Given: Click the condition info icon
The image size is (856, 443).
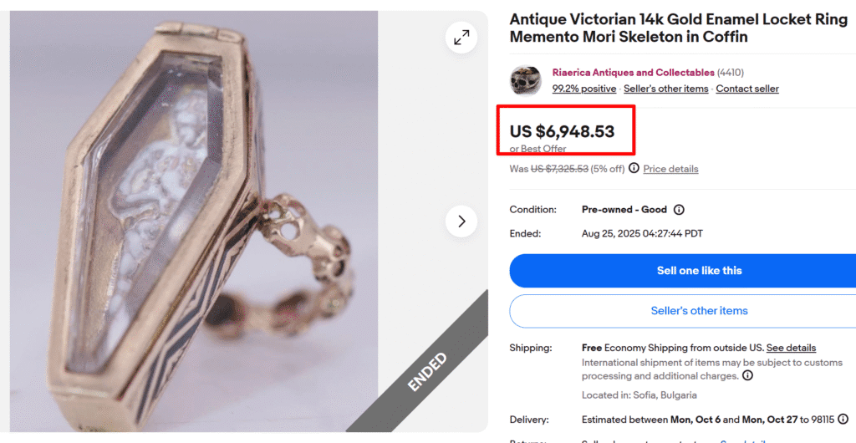Looking at the screenshot, I should click(x=679, y=210).
